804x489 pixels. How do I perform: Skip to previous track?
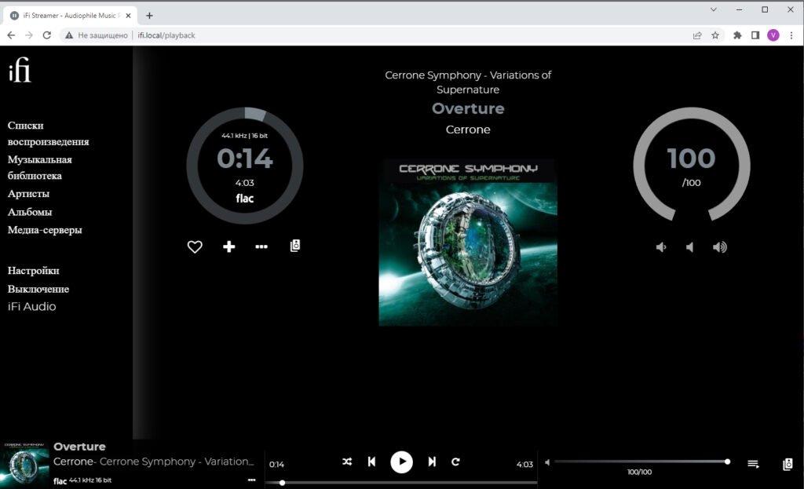pyautogui.click(x=371, y=462)
